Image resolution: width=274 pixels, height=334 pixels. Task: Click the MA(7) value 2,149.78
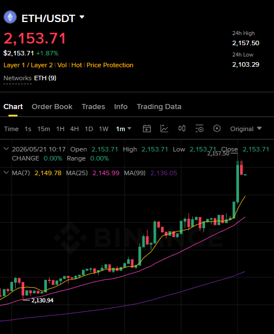coord(48,173)
